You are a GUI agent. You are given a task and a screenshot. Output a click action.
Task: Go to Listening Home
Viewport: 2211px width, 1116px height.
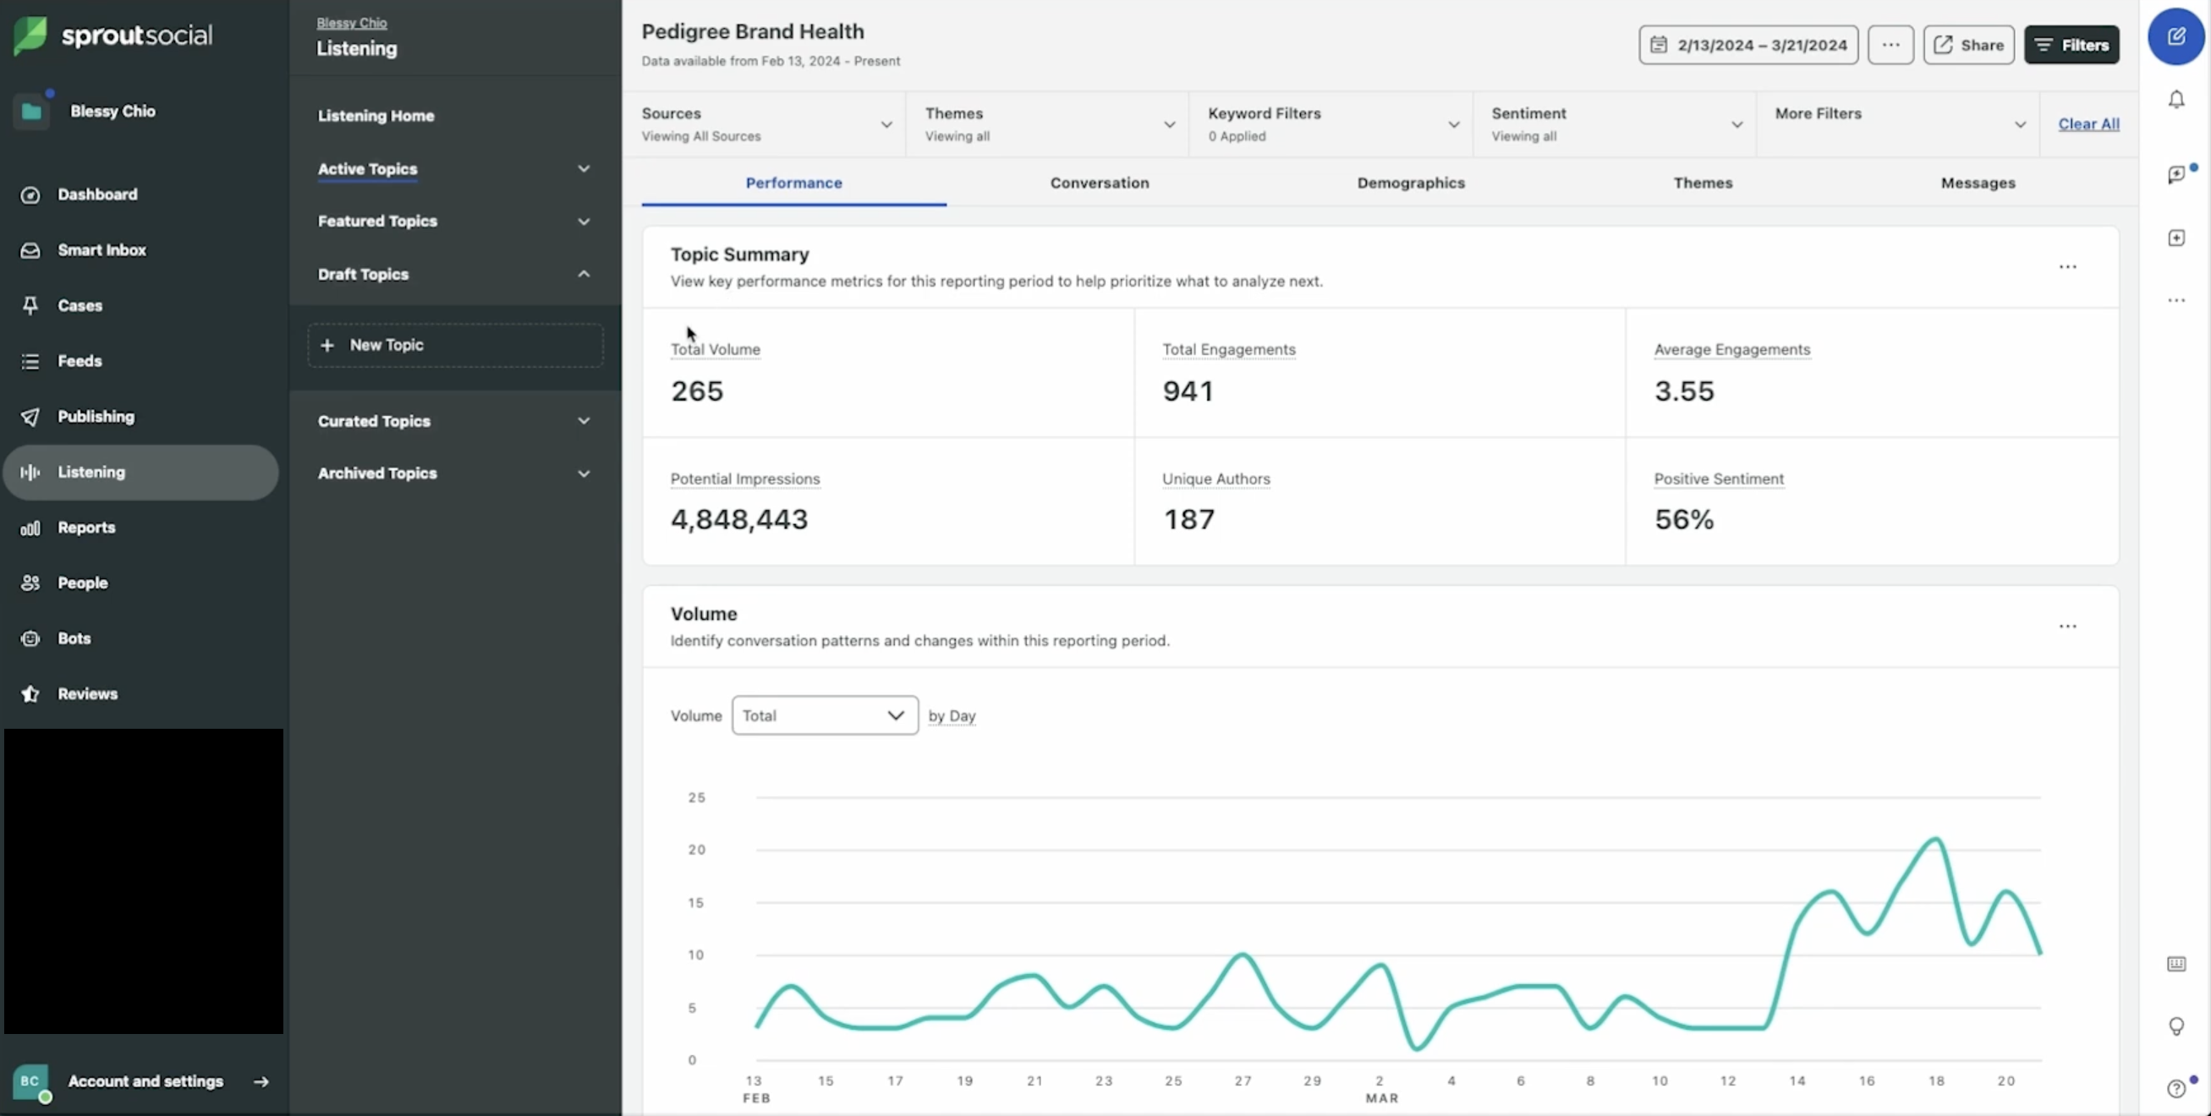(x=376, y=116)
